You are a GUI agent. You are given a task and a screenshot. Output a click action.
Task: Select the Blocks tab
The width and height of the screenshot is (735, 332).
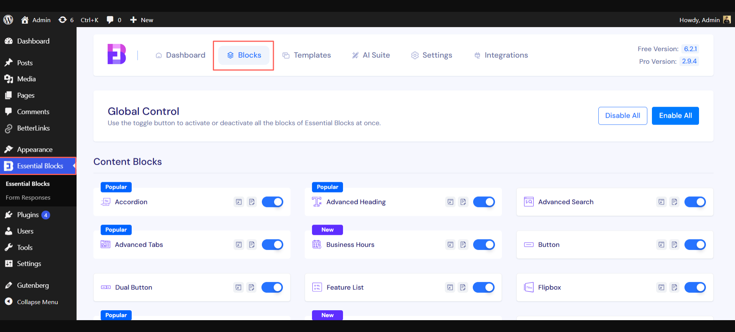(x=244, y=55)
